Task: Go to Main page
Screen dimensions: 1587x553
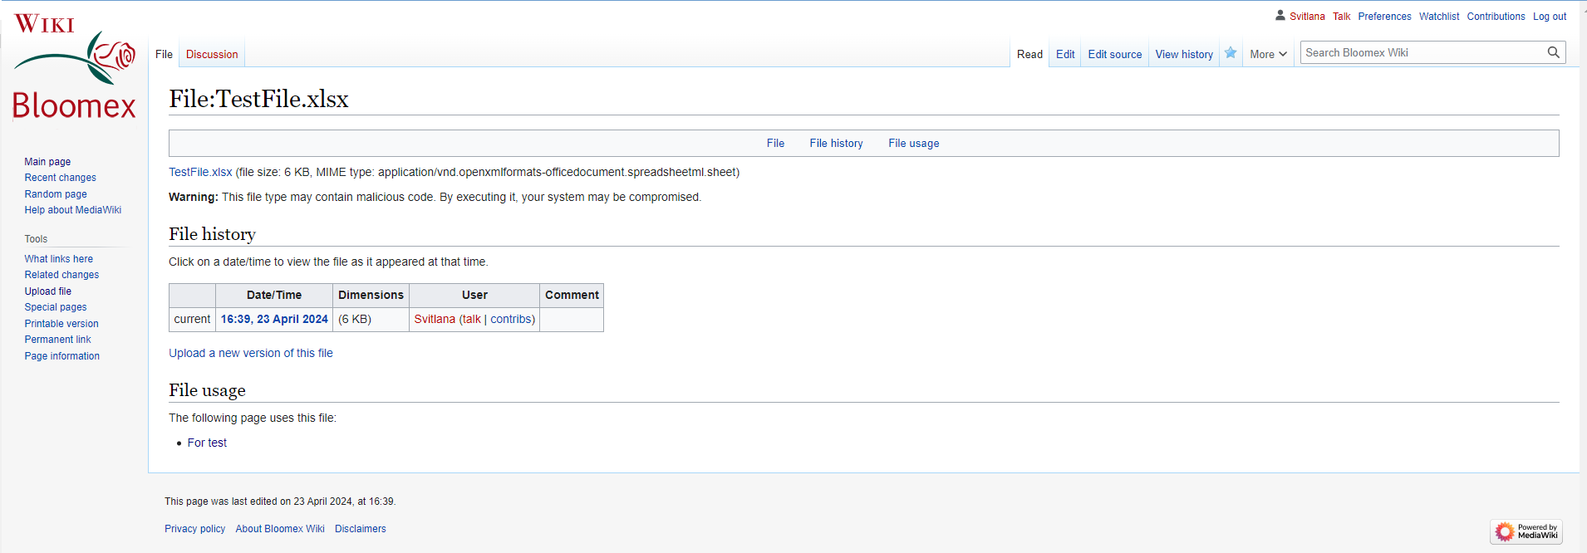Action: [x=47, y=162]
